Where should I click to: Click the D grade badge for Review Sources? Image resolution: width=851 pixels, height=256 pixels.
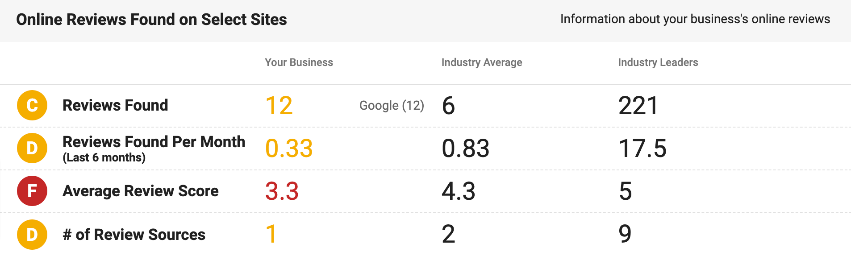[32, 234]
